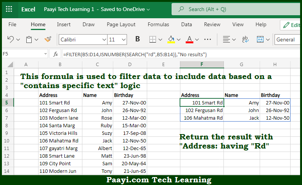This screenshot has height=185, width=302.
Task: Toggle Bold formatting
Action: 138,39
